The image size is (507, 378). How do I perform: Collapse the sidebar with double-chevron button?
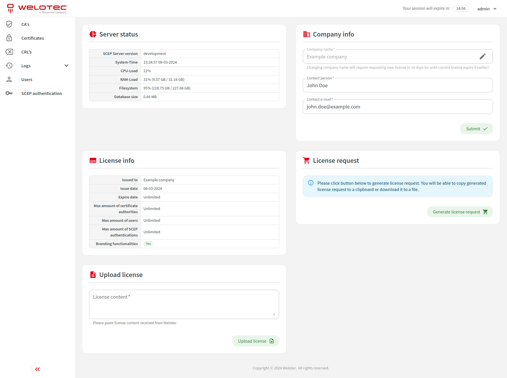[x=37, y=369]
